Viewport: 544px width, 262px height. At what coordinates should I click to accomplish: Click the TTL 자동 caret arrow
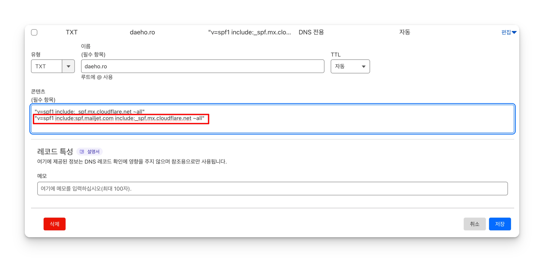pyautogui.click(x=363, y=67)
